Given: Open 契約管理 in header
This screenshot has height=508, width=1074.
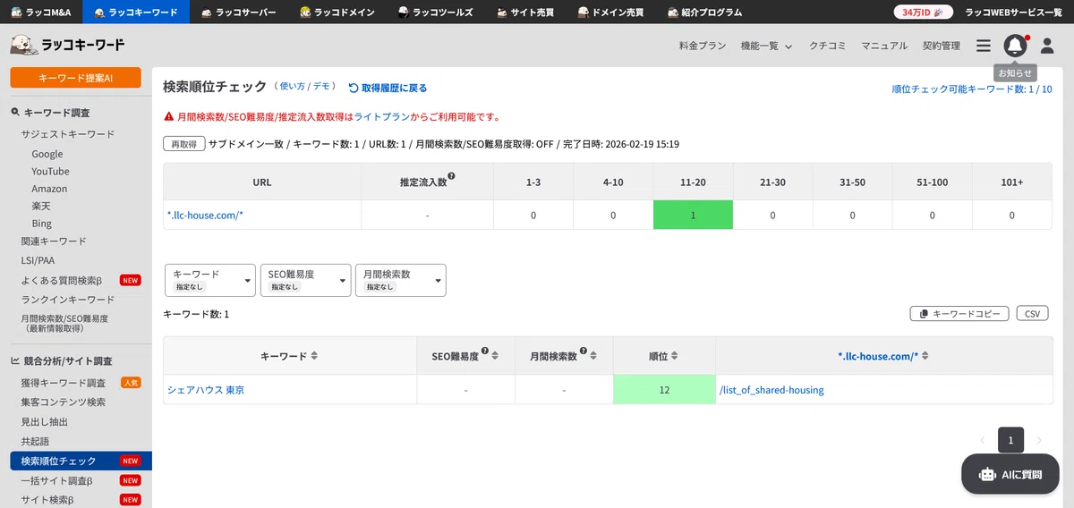Looking at the screenshot, I should tap(941, 46).
